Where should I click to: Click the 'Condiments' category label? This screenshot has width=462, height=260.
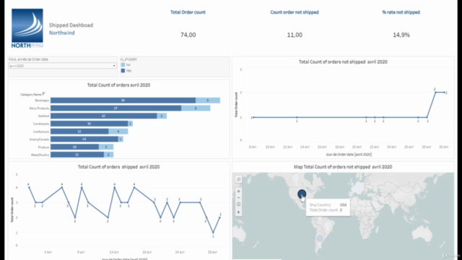[x=41, y=123]
